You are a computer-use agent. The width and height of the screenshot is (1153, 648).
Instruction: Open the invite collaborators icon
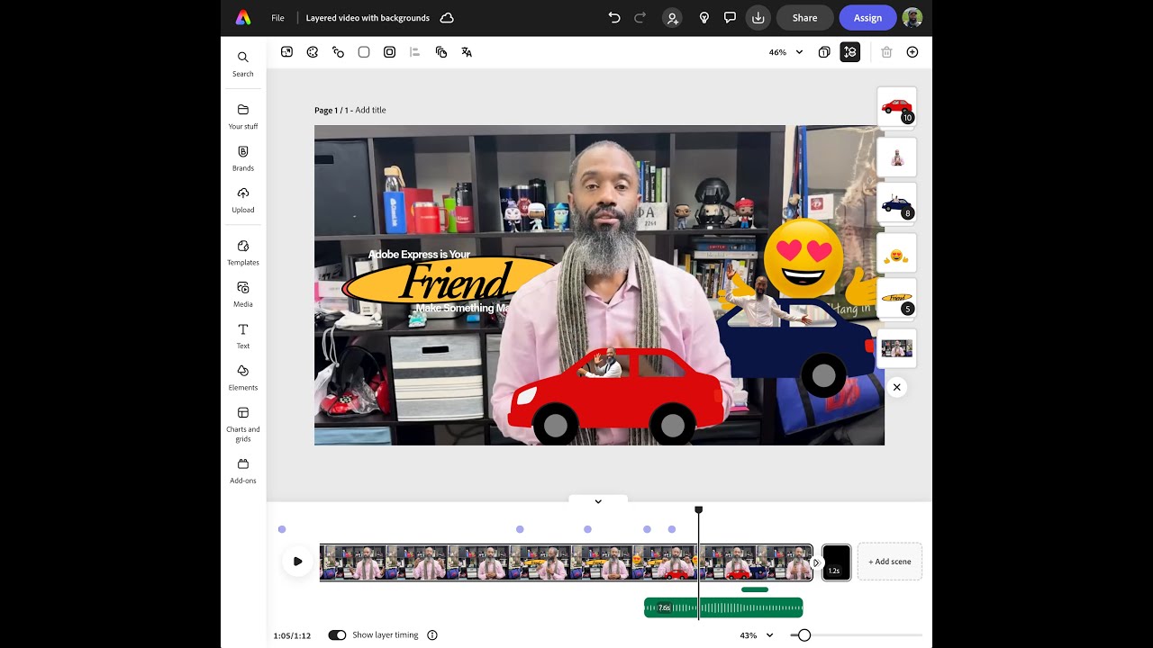672,18
